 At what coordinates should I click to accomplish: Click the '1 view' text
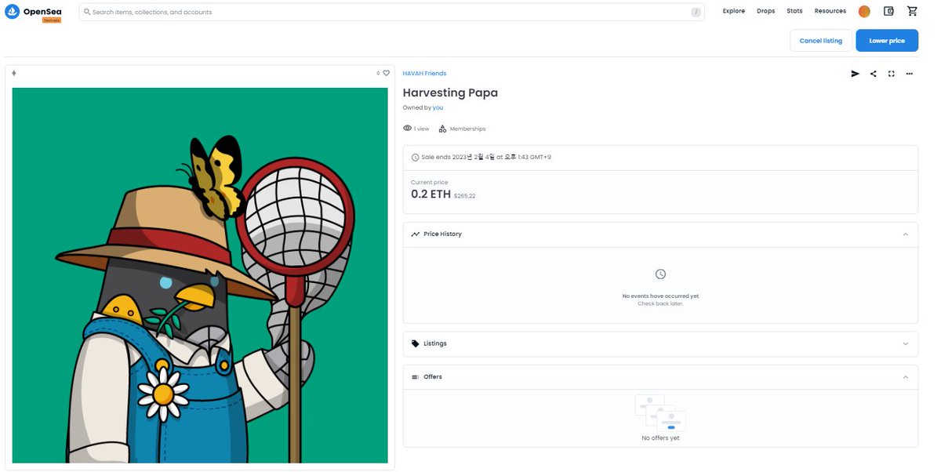tap(421, 129)
